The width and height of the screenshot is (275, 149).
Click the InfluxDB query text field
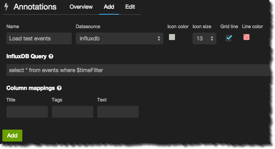(138, 70)
